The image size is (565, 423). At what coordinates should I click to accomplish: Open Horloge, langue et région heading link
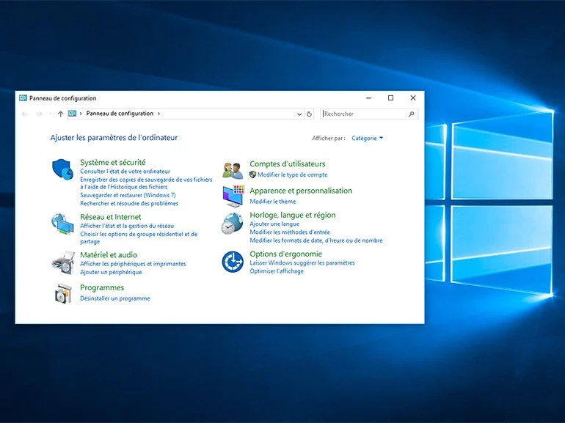293,215
